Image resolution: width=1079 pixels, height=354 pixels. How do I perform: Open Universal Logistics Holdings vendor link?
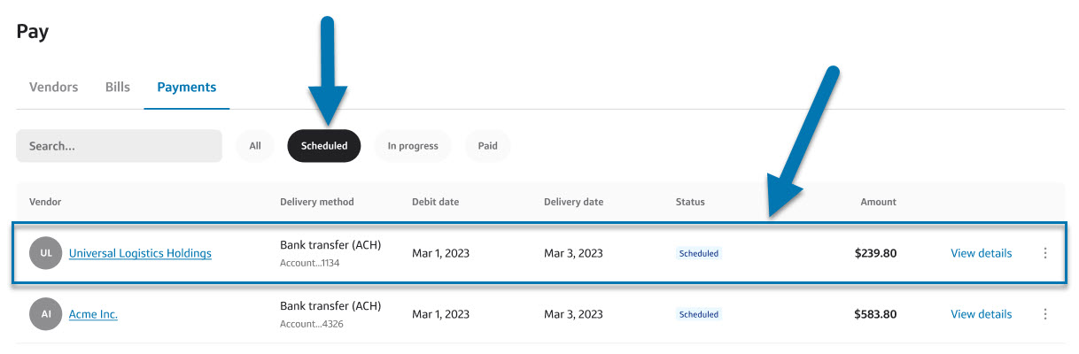[x=140, y=253]
